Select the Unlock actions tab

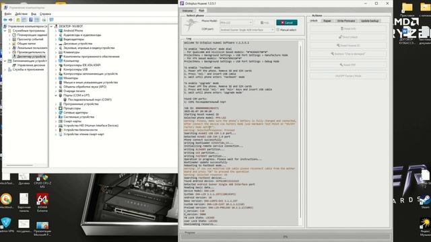(314, 21)
